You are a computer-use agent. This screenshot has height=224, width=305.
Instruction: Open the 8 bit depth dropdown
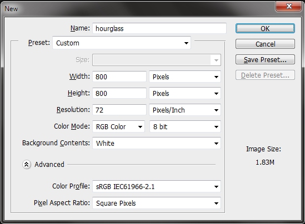click(x=185, y=126)
